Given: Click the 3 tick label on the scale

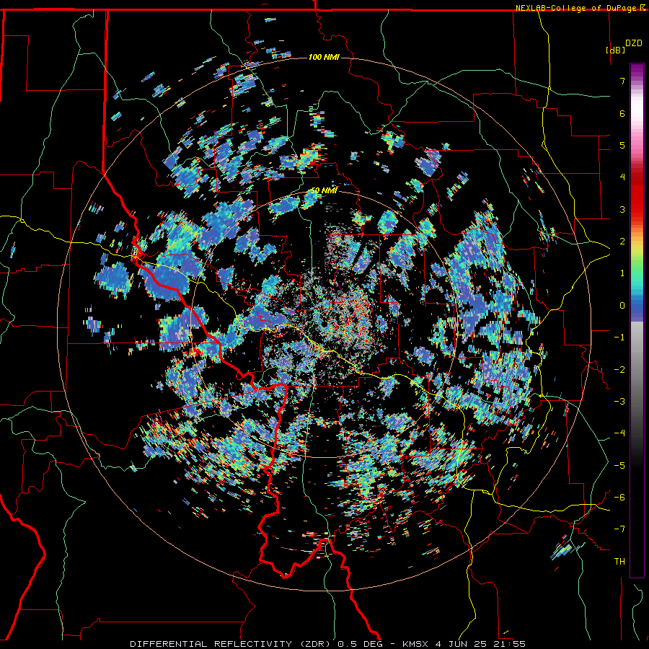Looking at the screenshot, I should [622, 209].
